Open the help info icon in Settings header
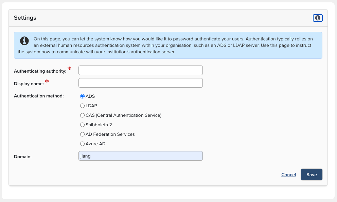The image size is (337, 202). pos(318,18)
